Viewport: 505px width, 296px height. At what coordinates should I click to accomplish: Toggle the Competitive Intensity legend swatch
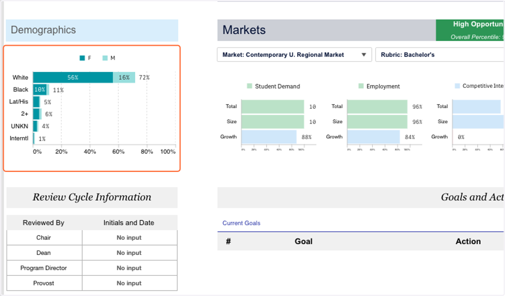pyautogui.click(x=457, y=86)
